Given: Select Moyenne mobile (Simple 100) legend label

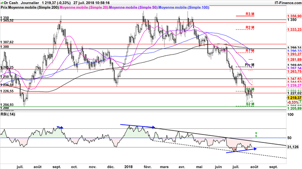Looking at the screenshot, I should [183, 8].
